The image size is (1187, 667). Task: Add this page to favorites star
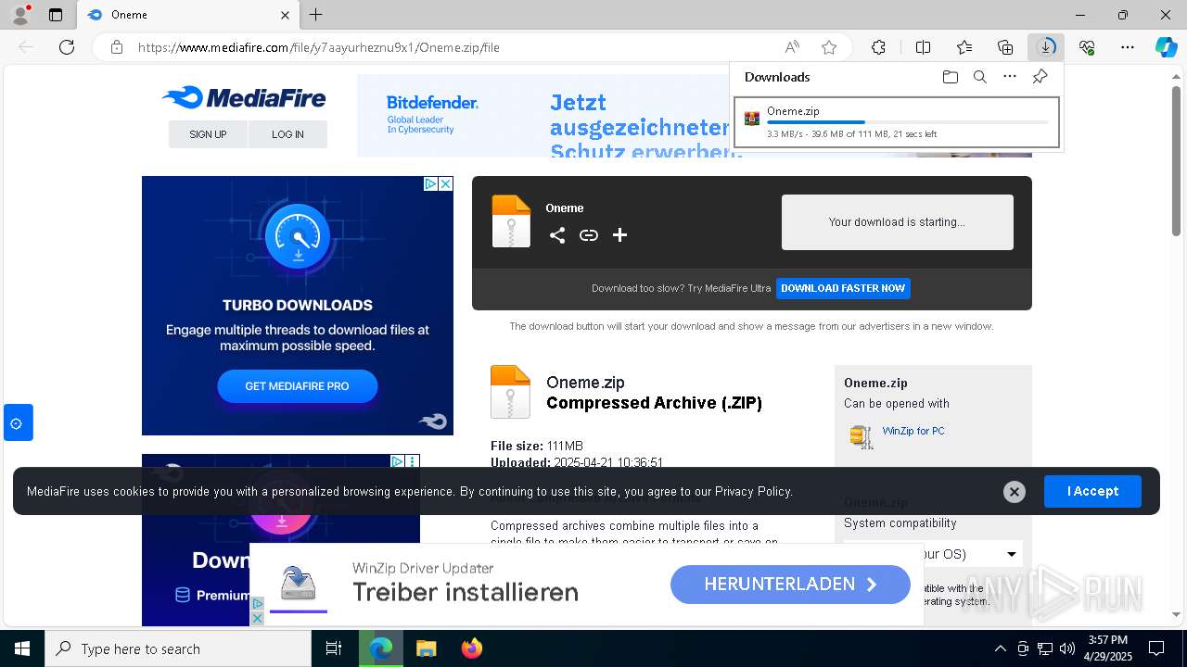(829, 47)
